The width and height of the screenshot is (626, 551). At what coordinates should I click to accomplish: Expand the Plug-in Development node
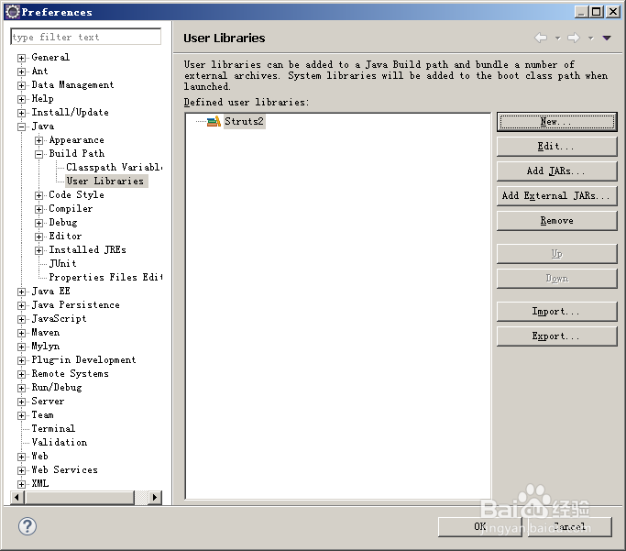[22, 361]
